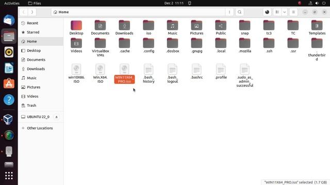Go back with the back arrow
This screenshot has height=185, width=330.
[x=24, y=12]
